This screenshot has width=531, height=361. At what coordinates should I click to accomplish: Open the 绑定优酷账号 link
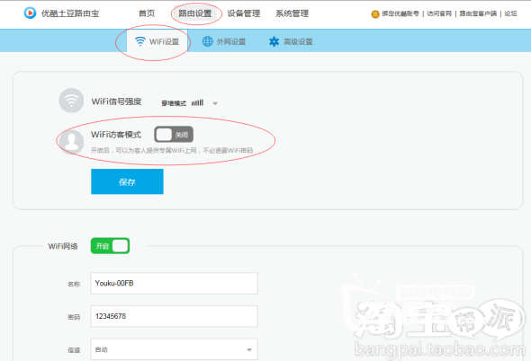point(400,13)
